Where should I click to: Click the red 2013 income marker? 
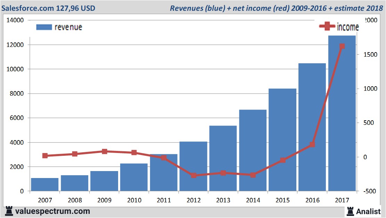(223, 173)
